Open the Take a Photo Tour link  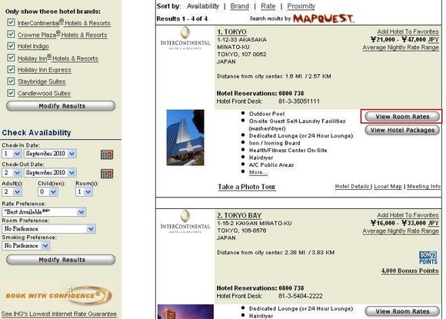247,187
